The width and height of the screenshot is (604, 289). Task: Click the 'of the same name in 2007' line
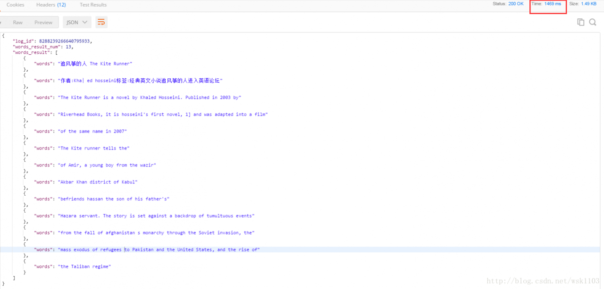point(80,131)
